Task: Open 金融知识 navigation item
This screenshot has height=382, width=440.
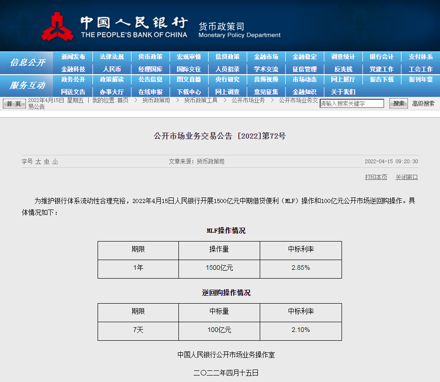Action: (305, 92)
